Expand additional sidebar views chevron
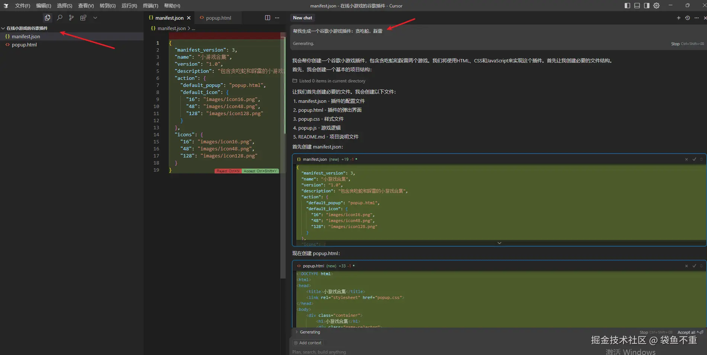This screenshot has width=707, height=355. 95,17
